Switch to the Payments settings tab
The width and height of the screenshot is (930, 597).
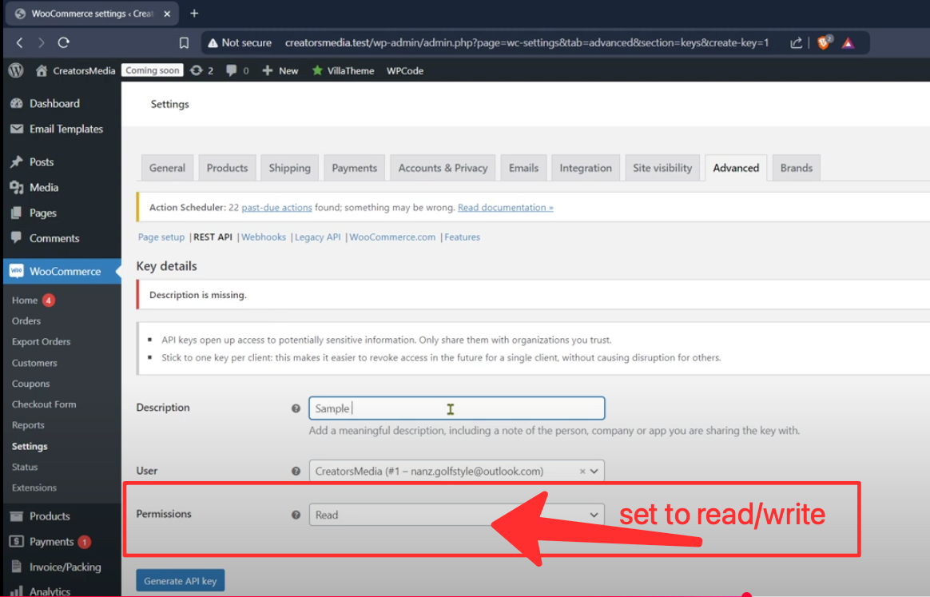354,168
